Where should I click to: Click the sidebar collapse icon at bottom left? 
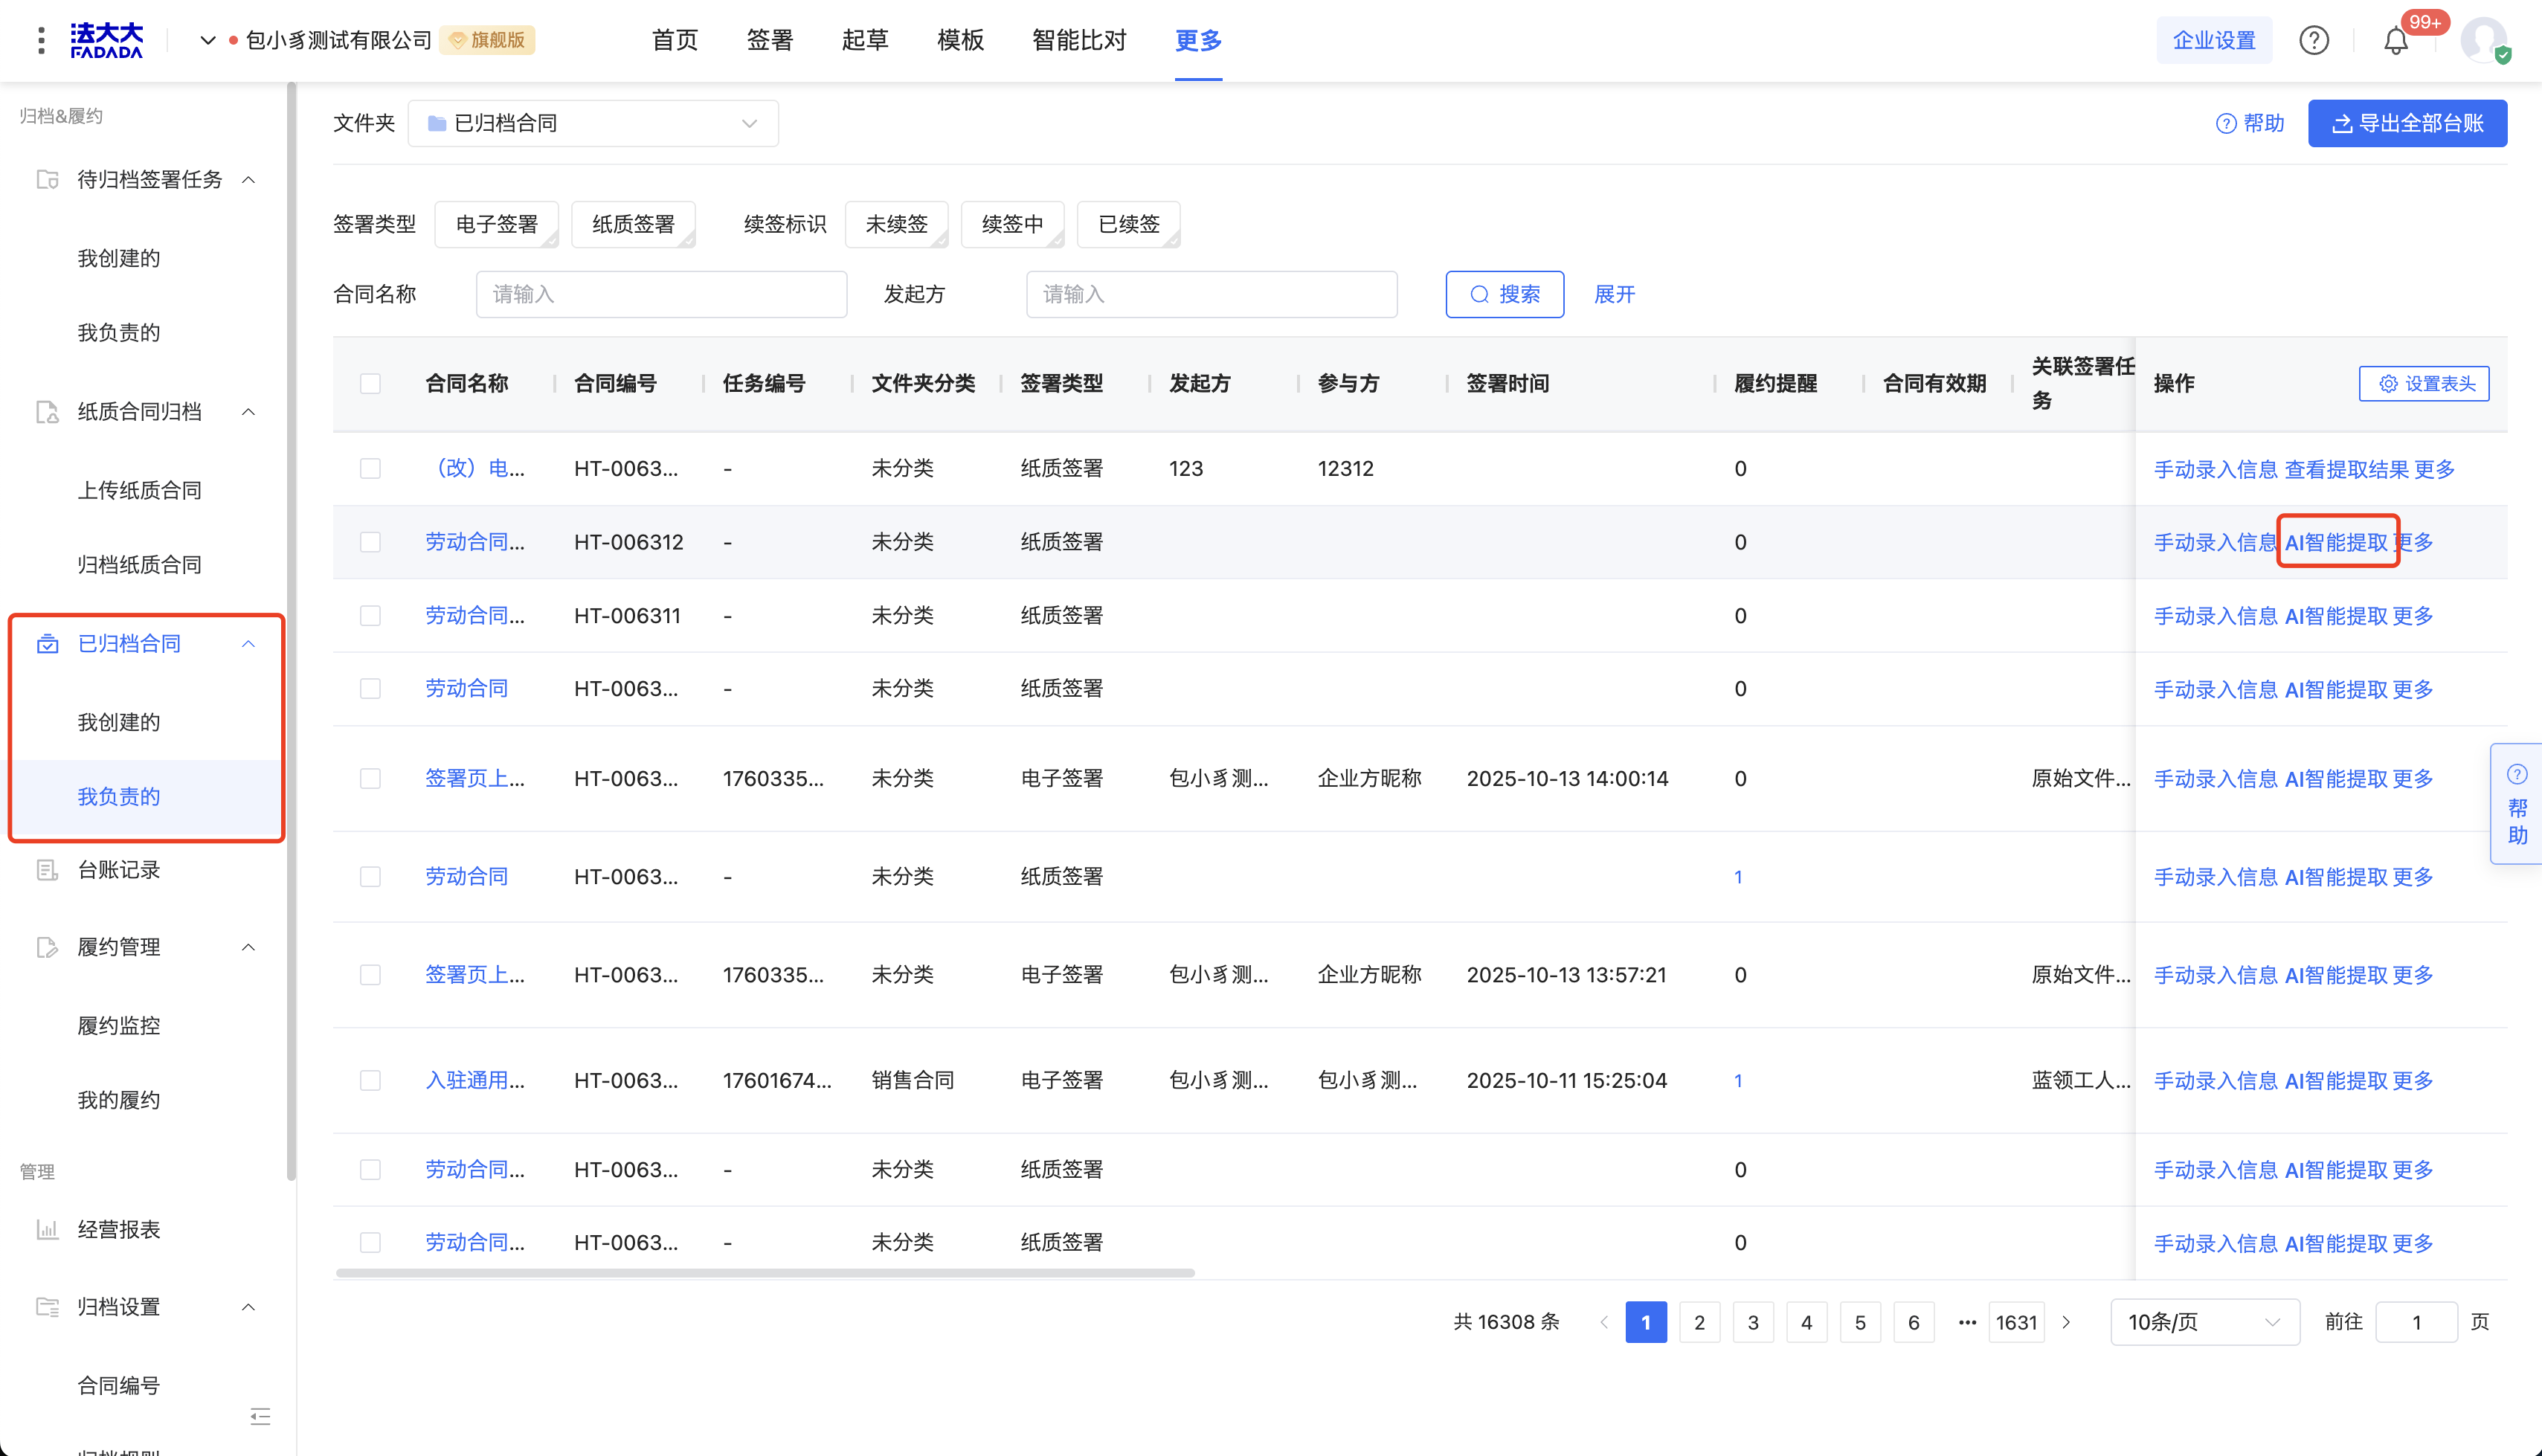point(260,1416)
